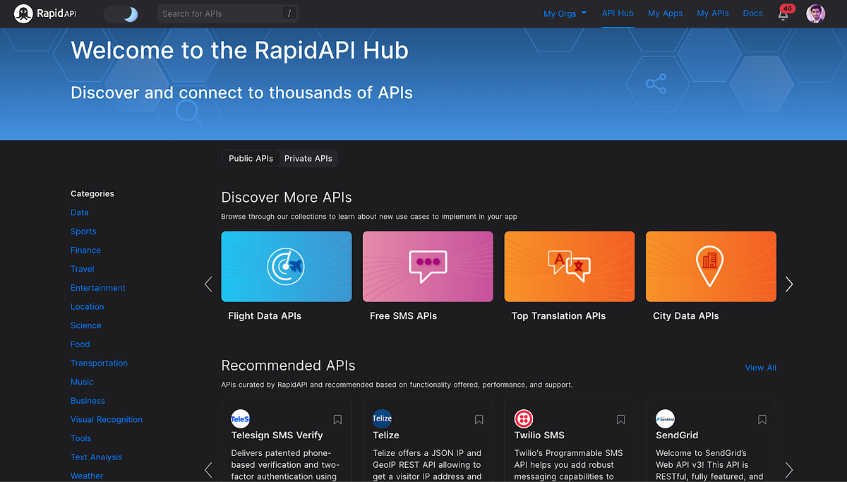
Task: Bookmark the Twilio SMS API
Action: pyautogui.click(x=620, y=419)
